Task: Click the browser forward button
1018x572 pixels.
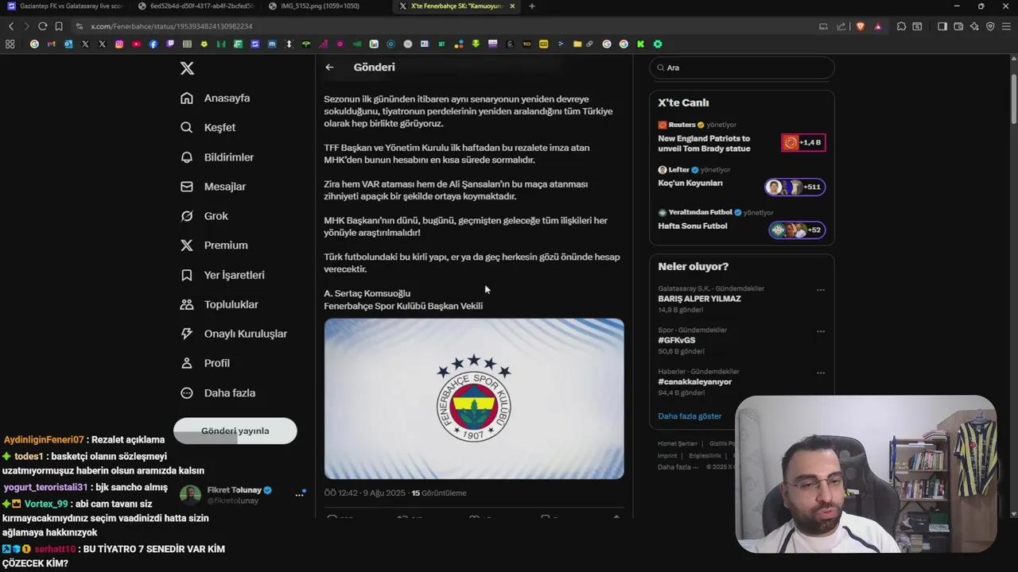Action: tap(26, 26)
